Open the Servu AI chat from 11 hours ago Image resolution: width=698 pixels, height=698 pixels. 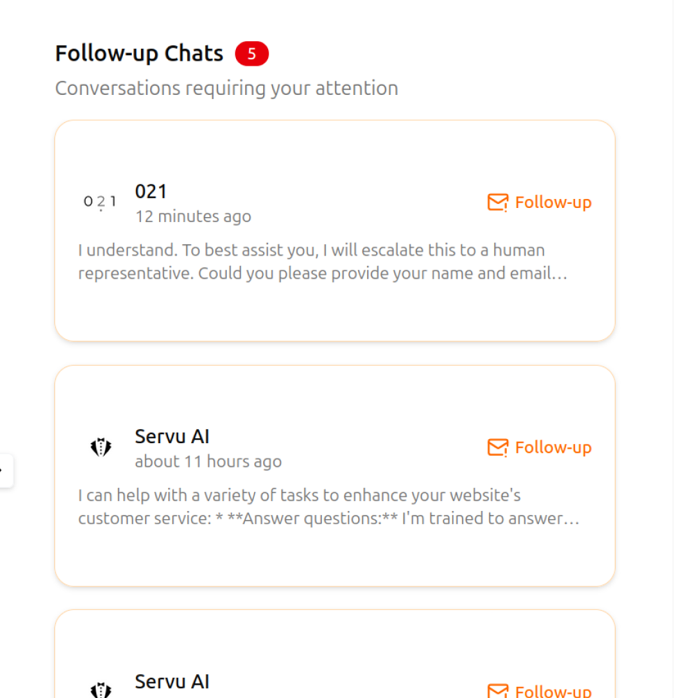coord(172,437)
